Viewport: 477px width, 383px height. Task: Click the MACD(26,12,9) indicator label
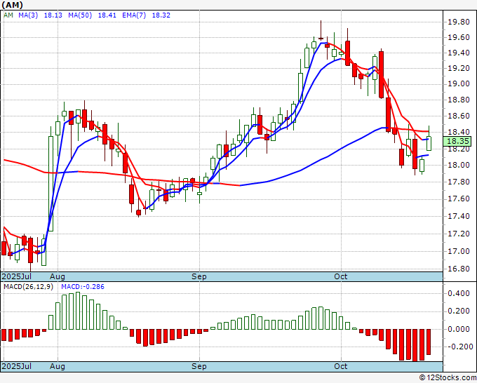pos(27,287)
